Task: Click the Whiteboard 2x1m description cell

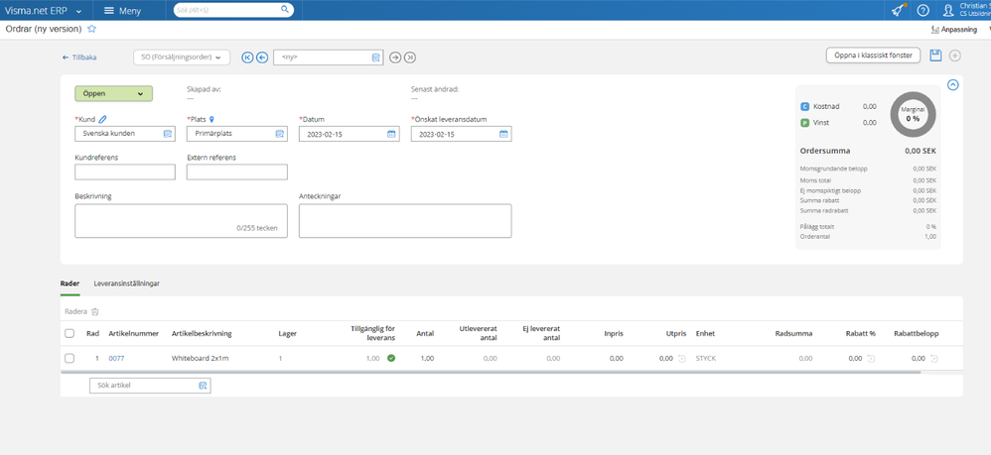Action: point(200,359)
